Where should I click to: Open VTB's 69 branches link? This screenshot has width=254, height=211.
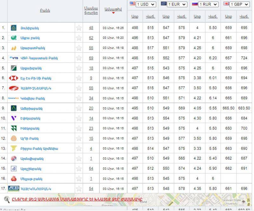coord(91,58)
